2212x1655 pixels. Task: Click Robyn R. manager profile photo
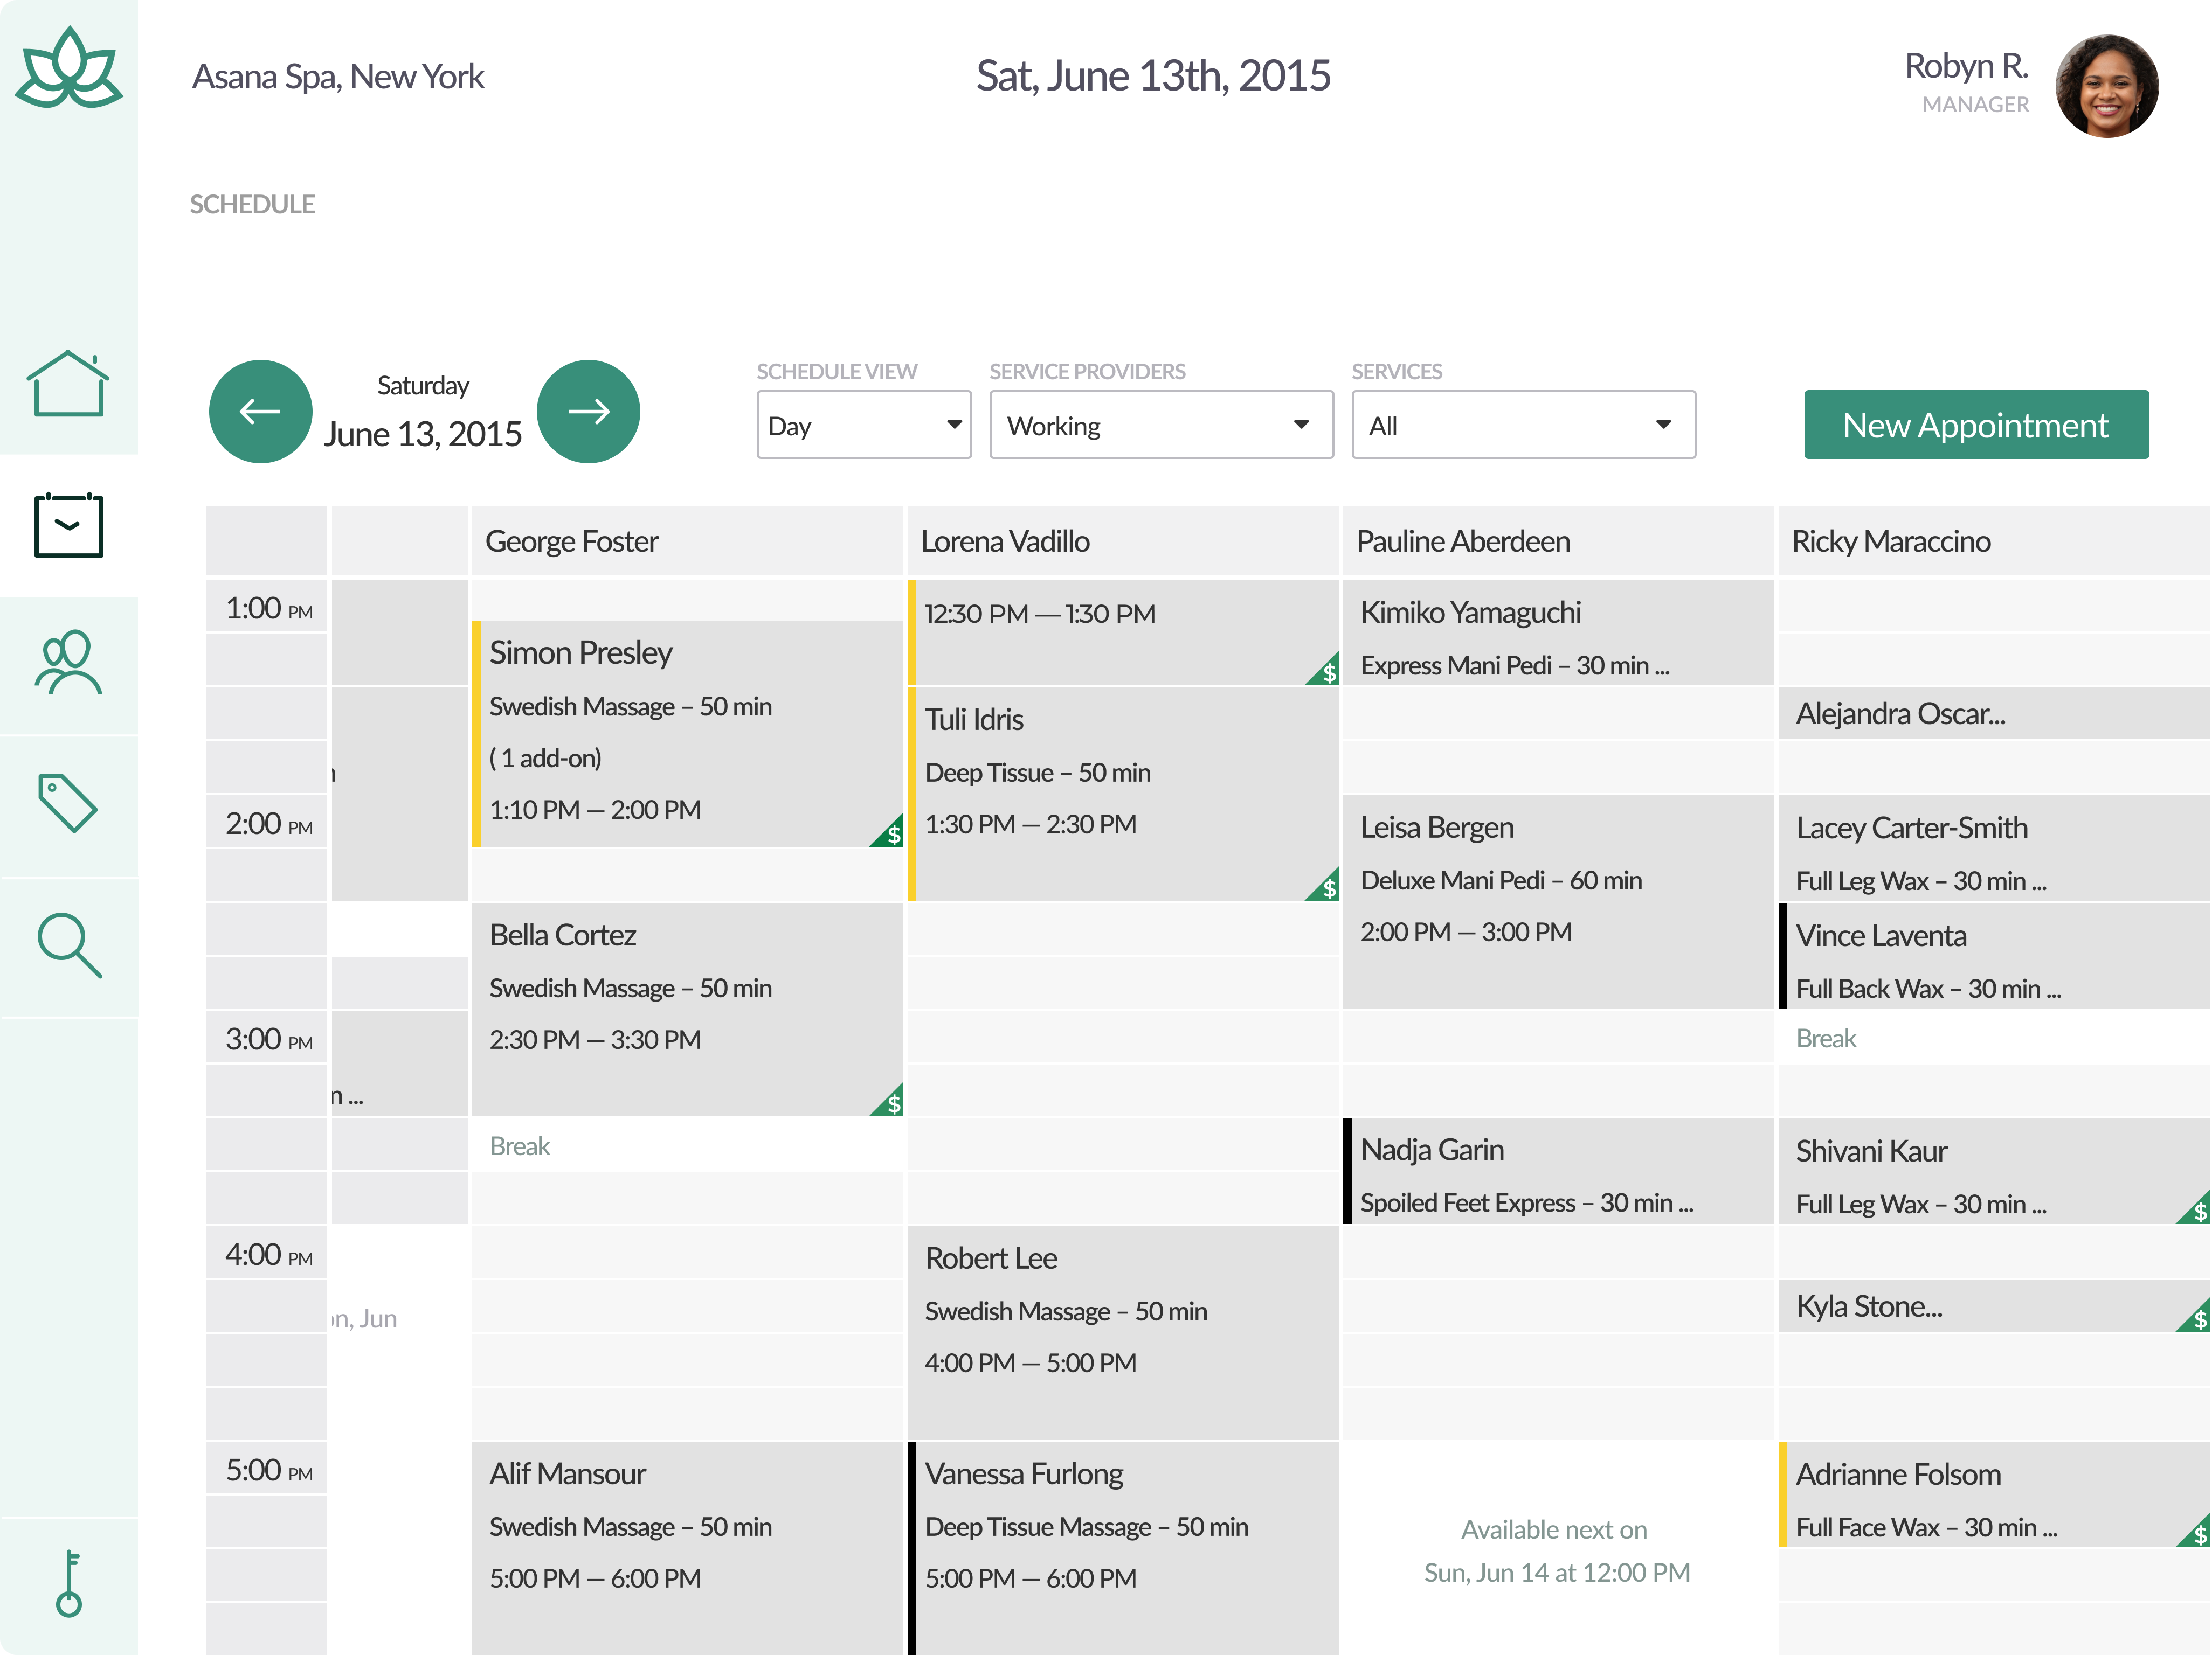point(2106,86)
